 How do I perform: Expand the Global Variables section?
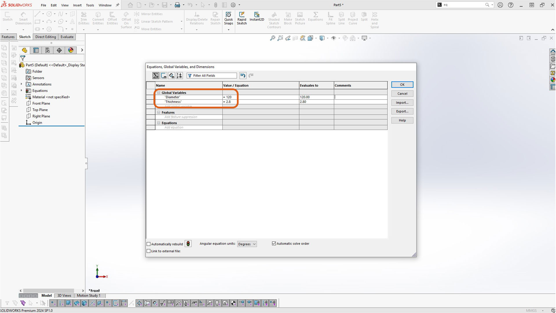[x=158, y=92]
